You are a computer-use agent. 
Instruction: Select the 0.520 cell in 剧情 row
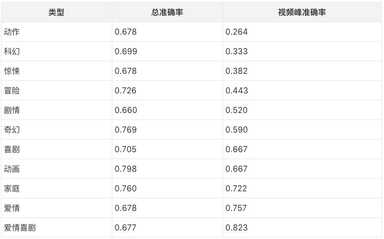tap(237, 110)
